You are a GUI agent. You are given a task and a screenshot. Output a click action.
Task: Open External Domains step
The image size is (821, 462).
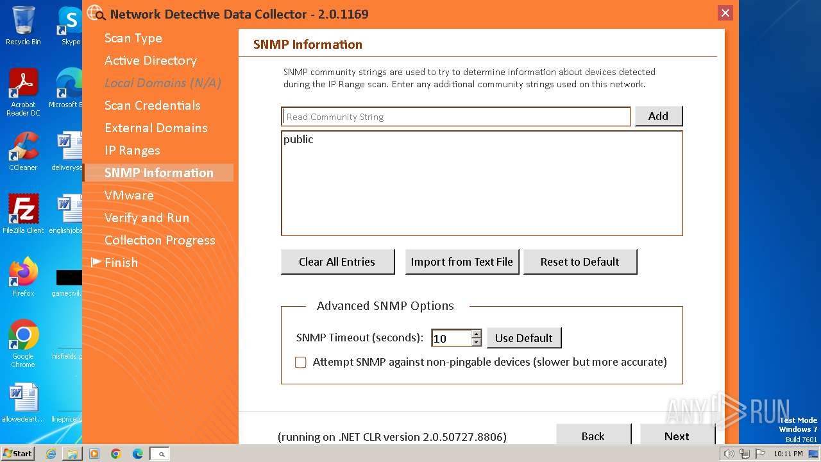click(x=156, y=128)
